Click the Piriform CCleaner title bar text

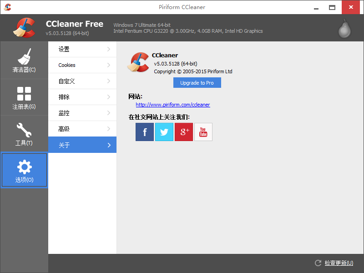click(x=182, y=7)
